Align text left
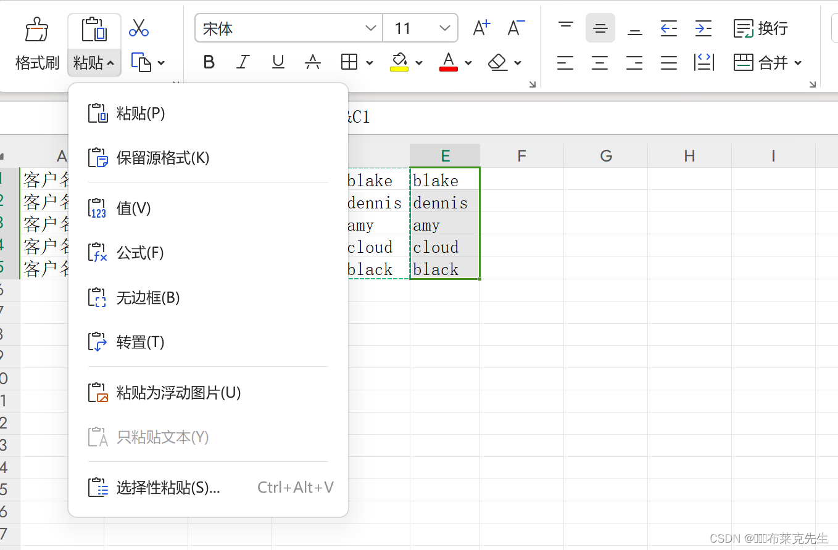Image resolution: width=838 pixels, height=550 pixels. [565, 62]
